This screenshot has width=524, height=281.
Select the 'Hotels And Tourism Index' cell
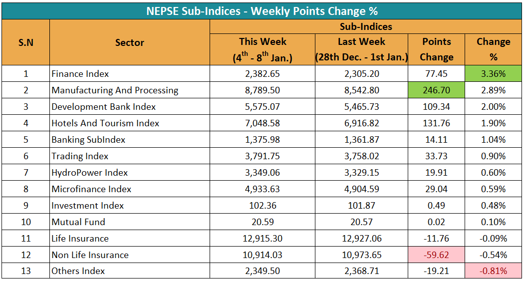coord(105,123)
